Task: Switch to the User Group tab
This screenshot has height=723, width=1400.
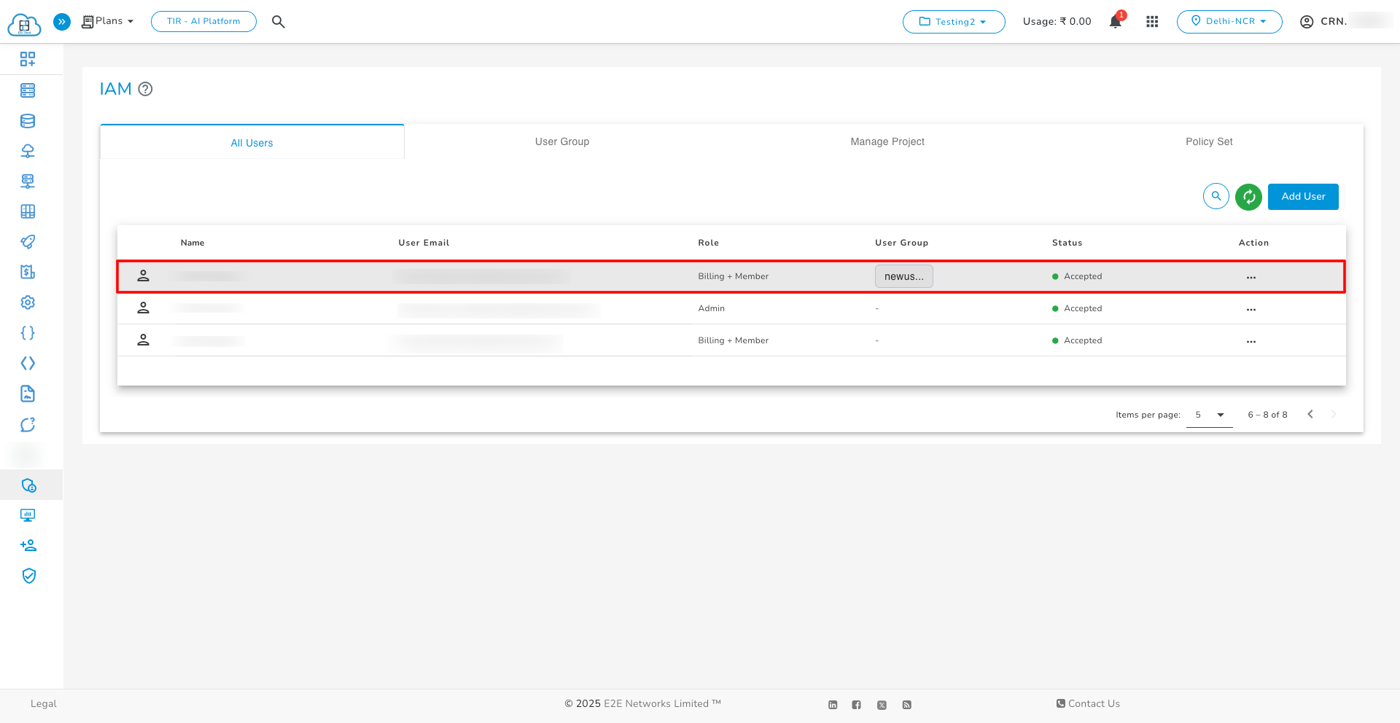Action: point(561,141)
